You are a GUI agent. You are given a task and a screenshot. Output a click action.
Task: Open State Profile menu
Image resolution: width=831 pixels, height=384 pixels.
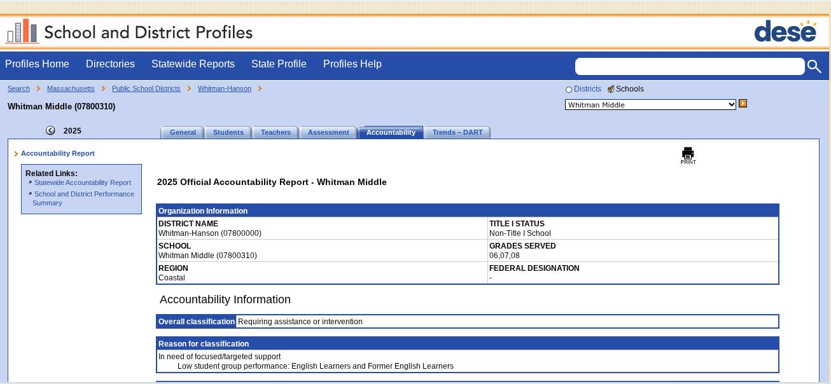279,64
